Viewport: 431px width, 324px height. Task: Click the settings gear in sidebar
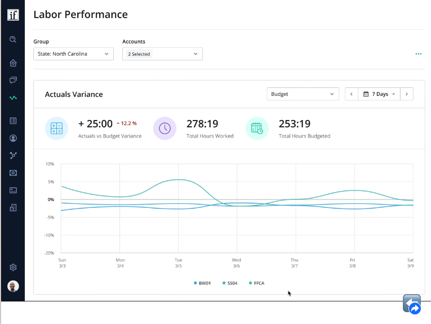pyautogui.click(x=13, y=267)
